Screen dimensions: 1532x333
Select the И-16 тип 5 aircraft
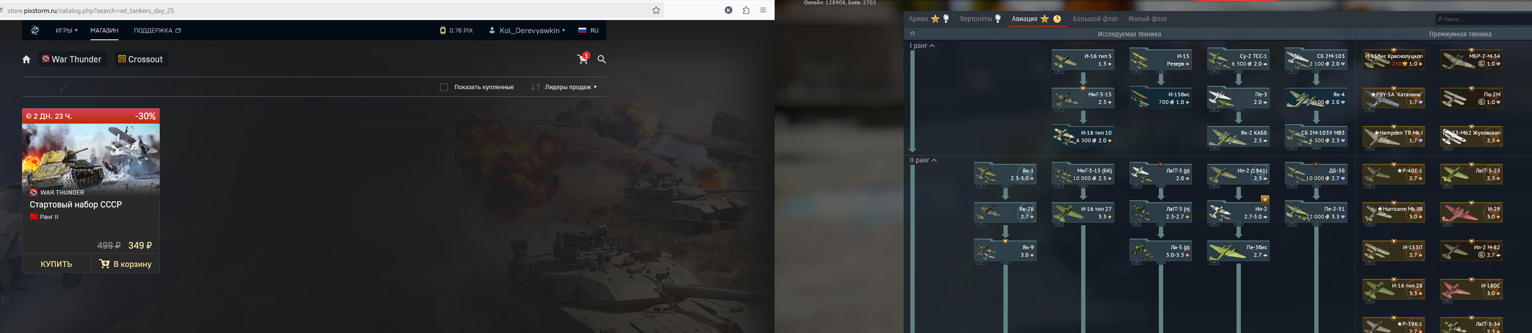point(1083,60)
